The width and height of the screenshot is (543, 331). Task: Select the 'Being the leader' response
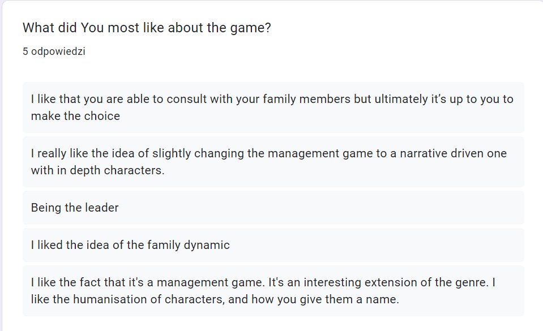273,208
